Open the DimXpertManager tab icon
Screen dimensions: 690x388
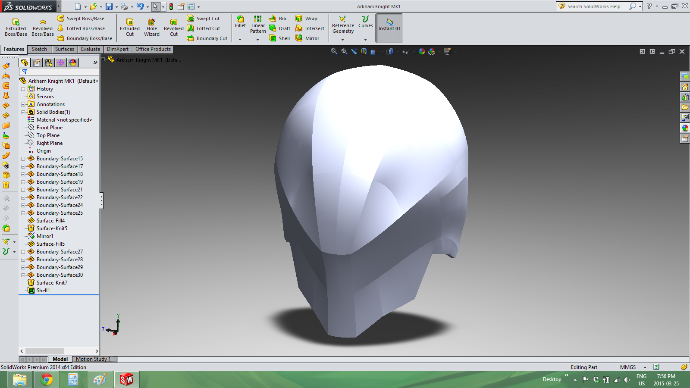click(61, 63)
